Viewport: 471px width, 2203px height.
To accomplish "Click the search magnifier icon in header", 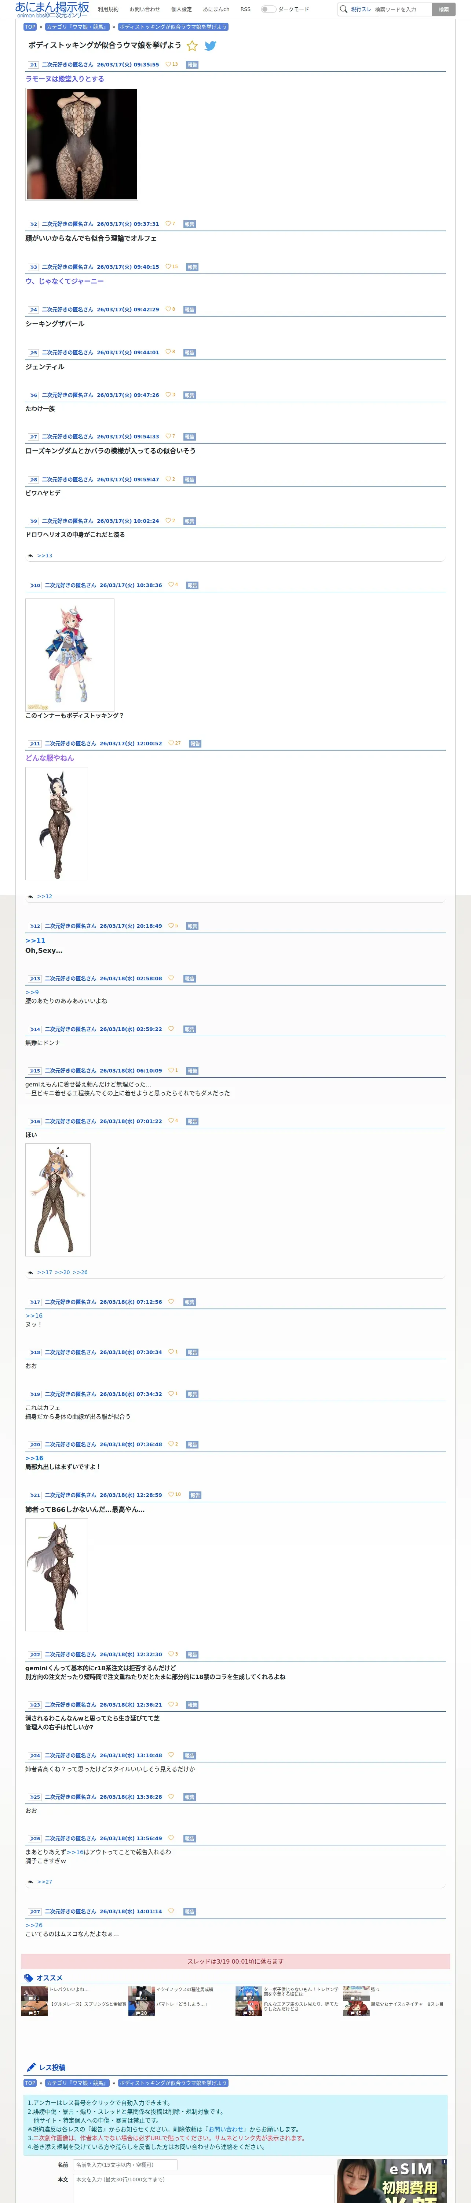I will point(344,10).
